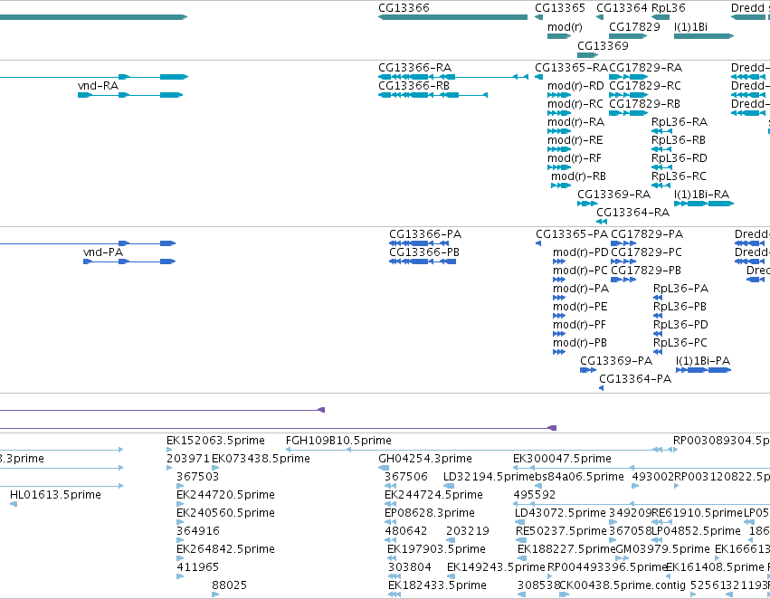Select the EK264842.5prime EST label
Image resolution: width=770 pixels, height=599 pixels.
click(x=225, y=549)
